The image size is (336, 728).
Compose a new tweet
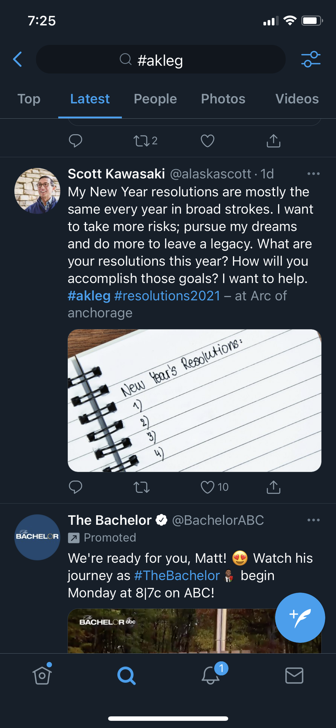click(300, 617)
